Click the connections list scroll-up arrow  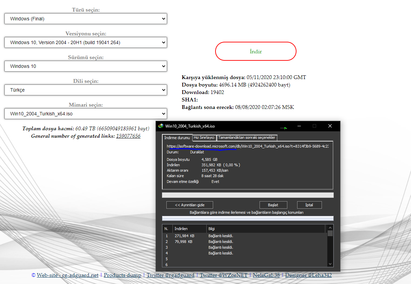(330, 227)
